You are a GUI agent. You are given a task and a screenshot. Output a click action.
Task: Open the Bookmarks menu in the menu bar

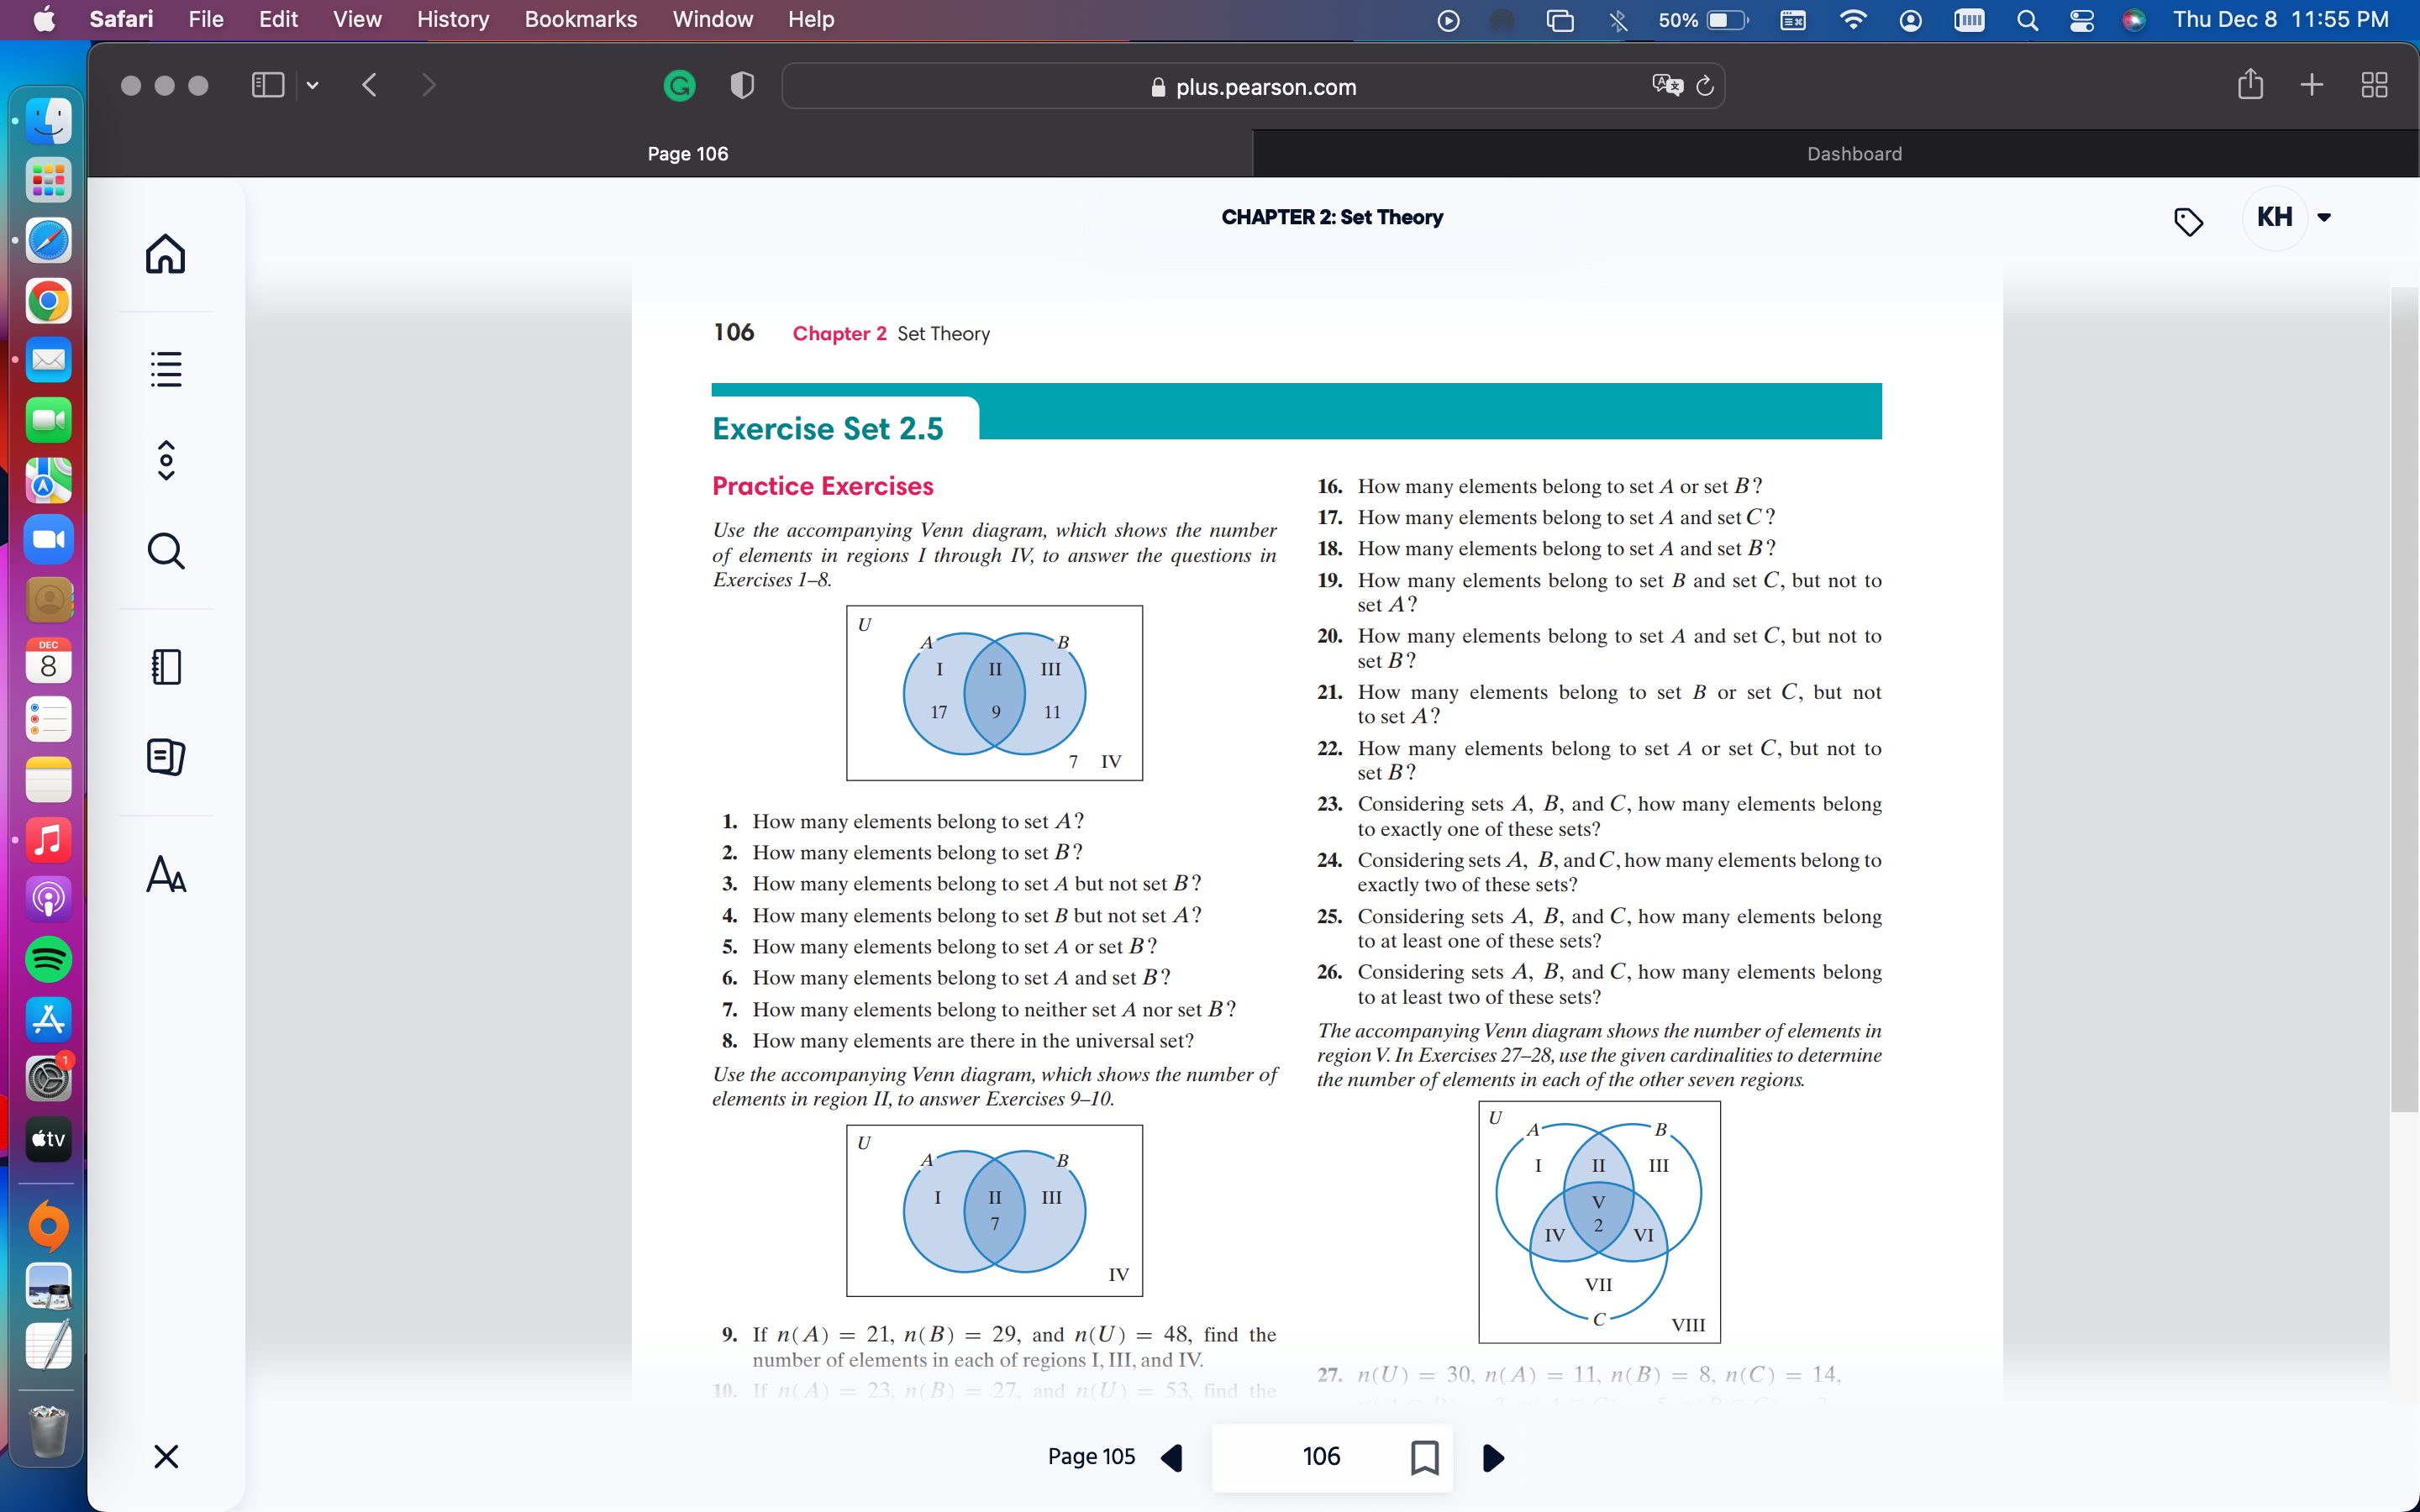point(580,19)
